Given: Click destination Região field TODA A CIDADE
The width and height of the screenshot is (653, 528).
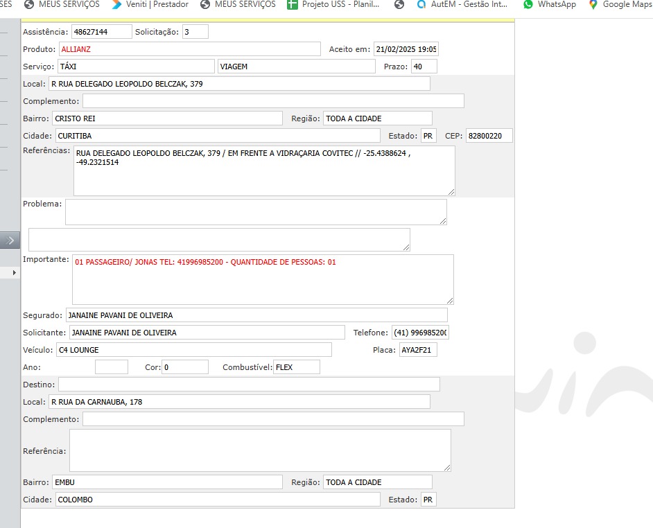Looking at the screenshot, I should click(x=378, y=482).
